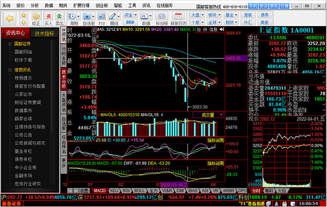
Task: Open the 周期 dropdown arrow
Action: (78, 16)
